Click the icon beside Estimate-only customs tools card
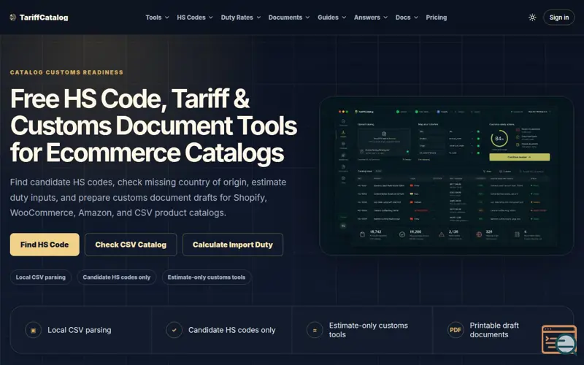 [315, 330]
